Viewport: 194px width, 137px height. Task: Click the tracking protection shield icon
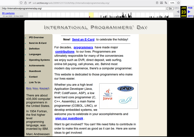click(x=21, y=3)
